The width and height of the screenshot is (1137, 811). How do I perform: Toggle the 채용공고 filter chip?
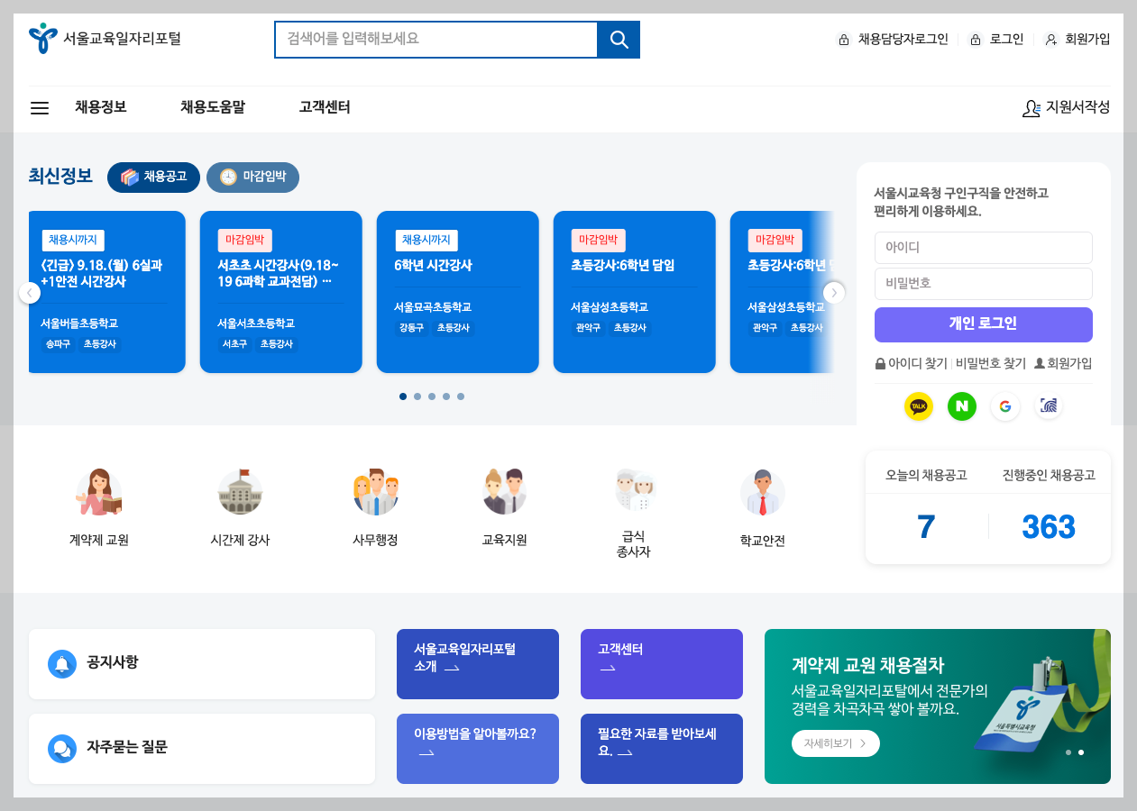click(153, 178)
